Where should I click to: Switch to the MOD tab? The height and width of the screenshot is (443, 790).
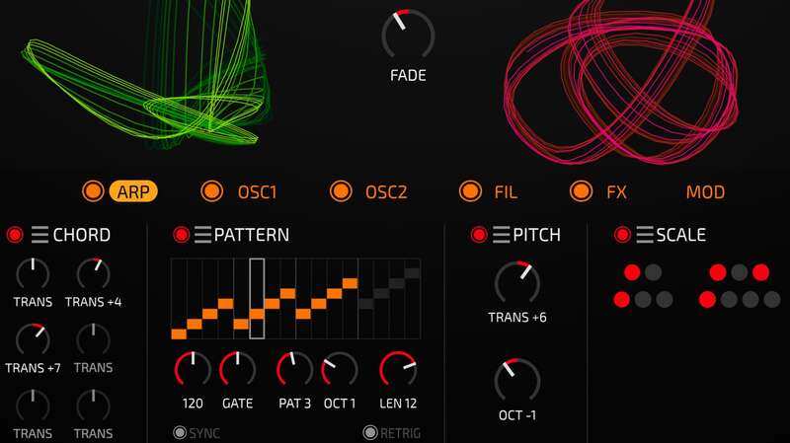point(705,192)
